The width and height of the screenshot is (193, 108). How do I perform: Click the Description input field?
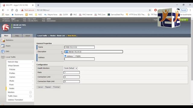[93, 52]
